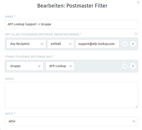Click the Führe folgende Aktionen aus label

(x=29, y=57)
